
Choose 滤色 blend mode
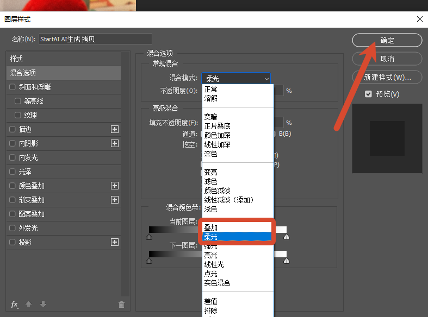coord(238,181)
